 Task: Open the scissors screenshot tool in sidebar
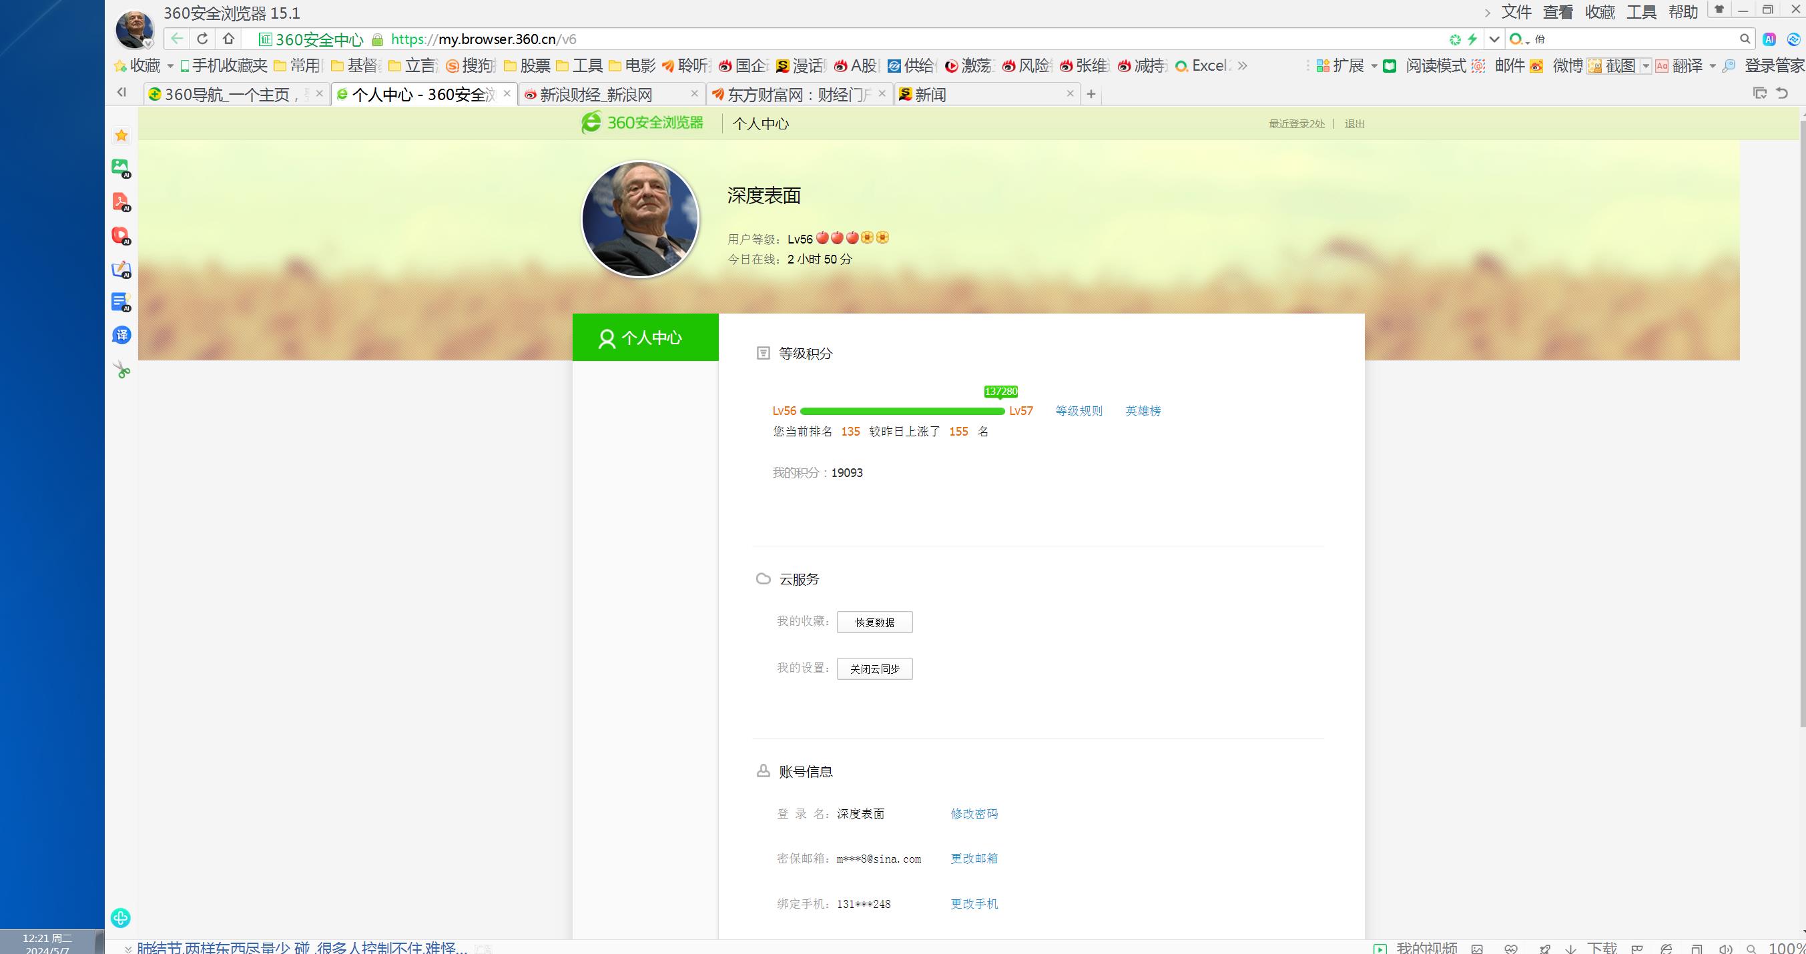122,370
